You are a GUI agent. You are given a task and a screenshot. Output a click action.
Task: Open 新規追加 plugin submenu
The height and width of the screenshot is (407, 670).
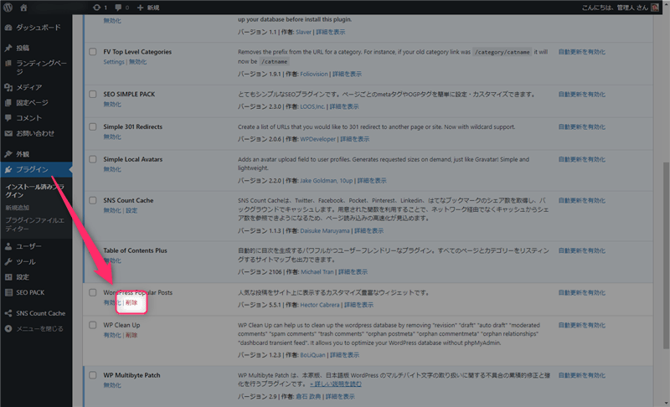18,208
